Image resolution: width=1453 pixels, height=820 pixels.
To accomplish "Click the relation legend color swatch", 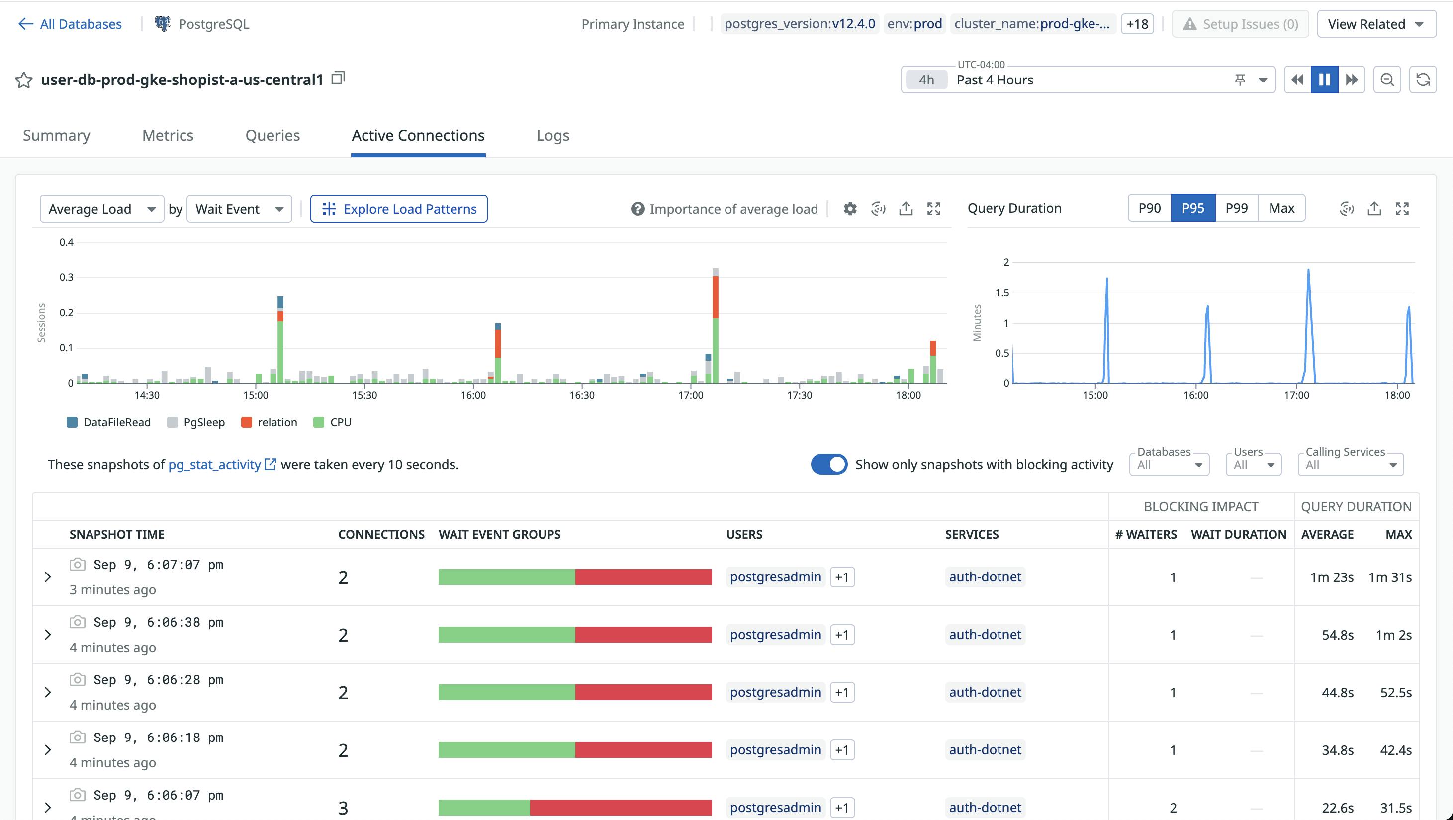I will point(246,423).
